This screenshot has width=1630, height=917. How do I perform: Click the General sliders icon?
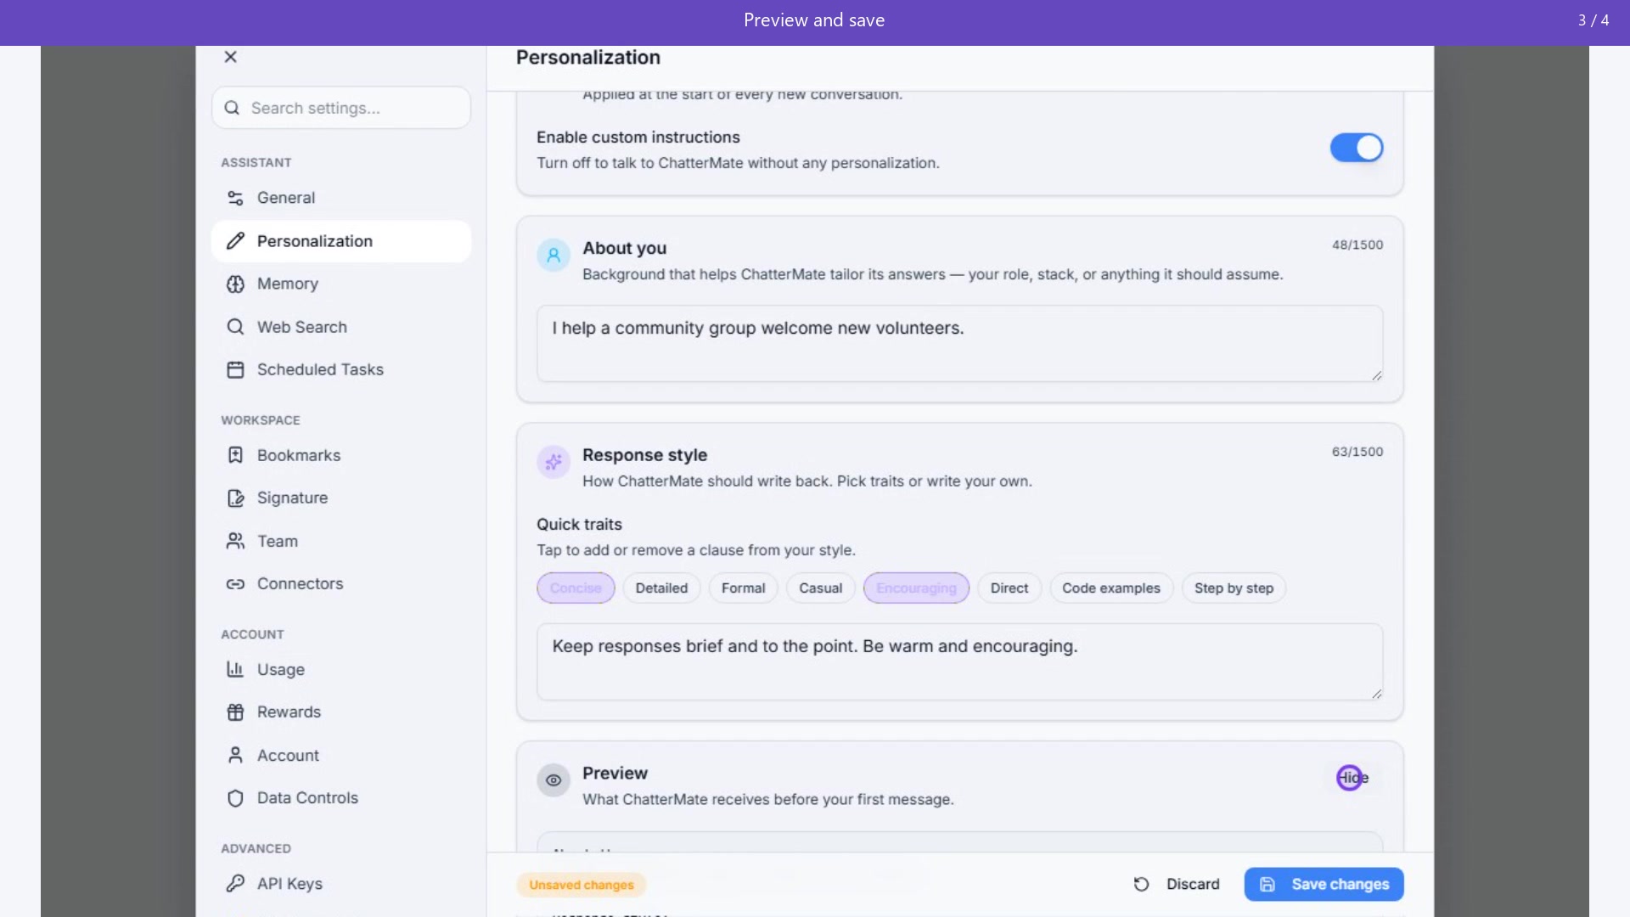(235, 198)
